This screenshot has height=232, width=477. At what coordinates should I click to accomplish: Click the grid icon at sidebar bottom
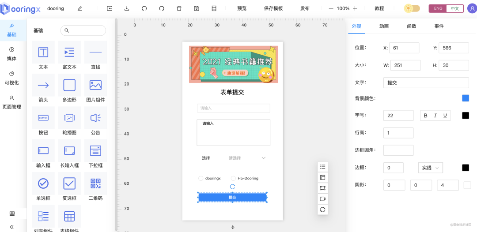pyautogui.click(x=12, y=213)
